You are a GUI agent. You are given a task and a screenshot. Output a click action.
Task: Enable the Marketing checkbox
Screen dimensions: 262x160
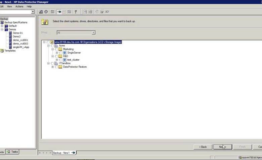56,49
